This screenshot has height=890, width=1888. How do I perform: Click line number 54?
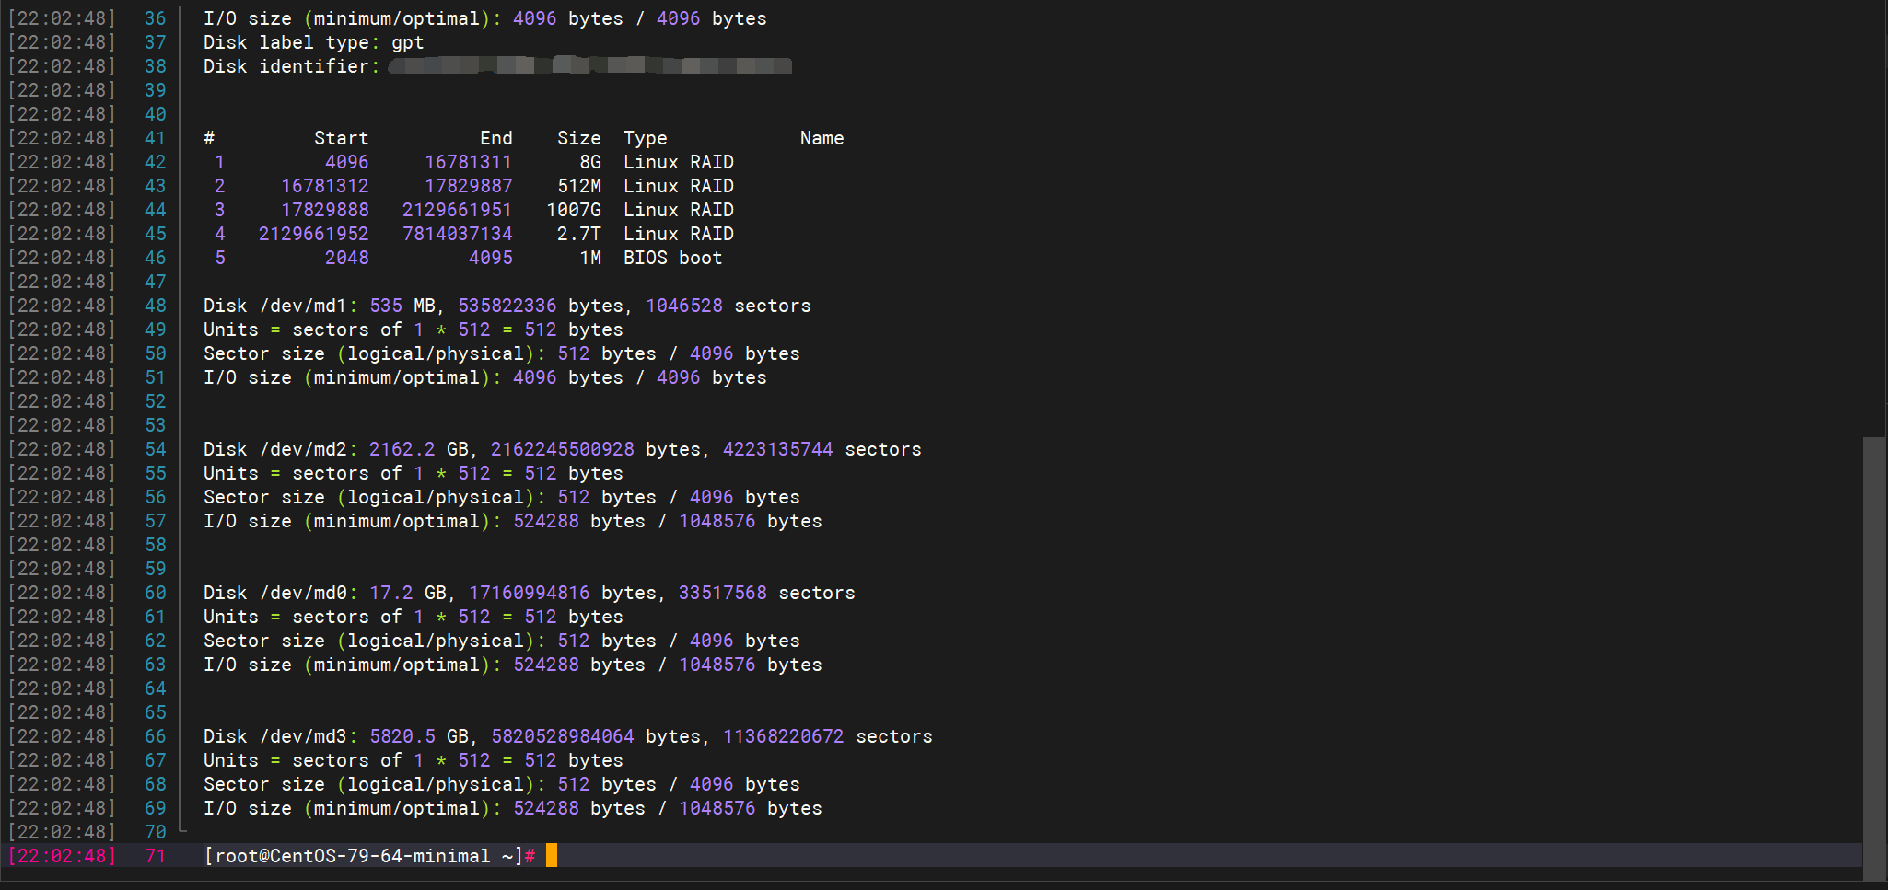tap(156, 449)
